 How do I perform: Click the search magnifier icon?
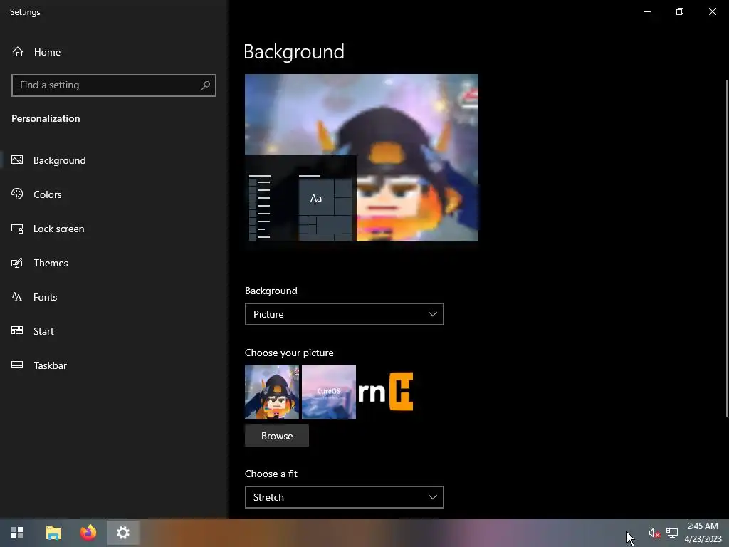[x=206, y=85]
